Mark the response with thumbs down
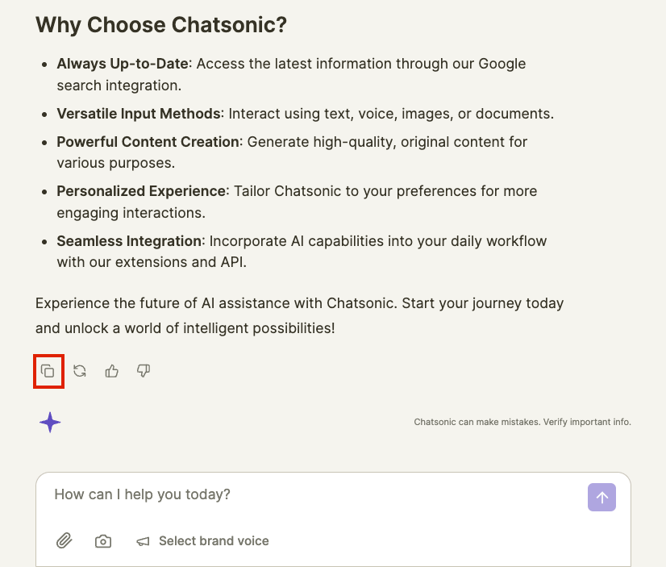This screenshot has height=567, width=666. pyautogui.click(x=144, y=371)
